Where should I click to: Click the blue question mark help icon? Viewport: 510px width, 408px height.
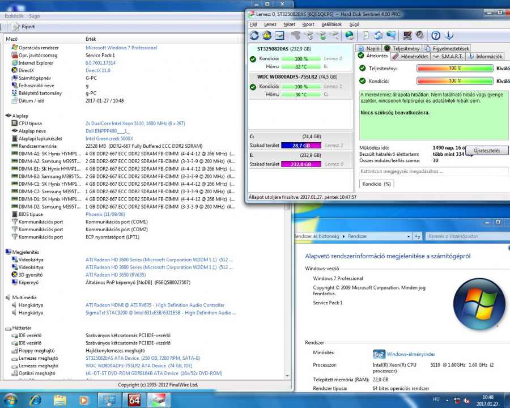(x=436, y=35)
